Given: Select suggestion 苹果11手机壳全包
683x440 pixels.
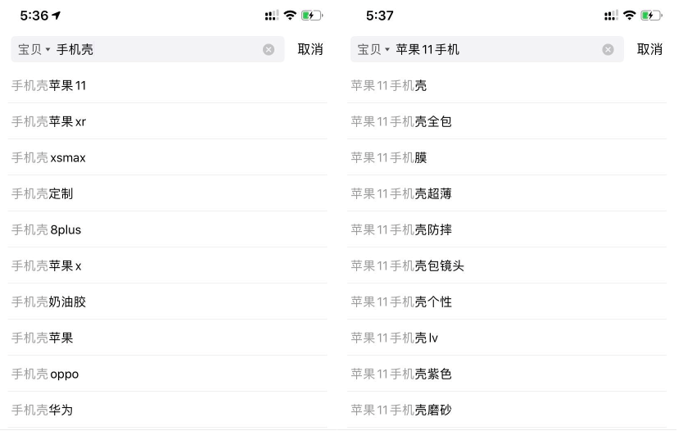Looking at the screenshot, I should pyautogui.click(x=507, y=121).
